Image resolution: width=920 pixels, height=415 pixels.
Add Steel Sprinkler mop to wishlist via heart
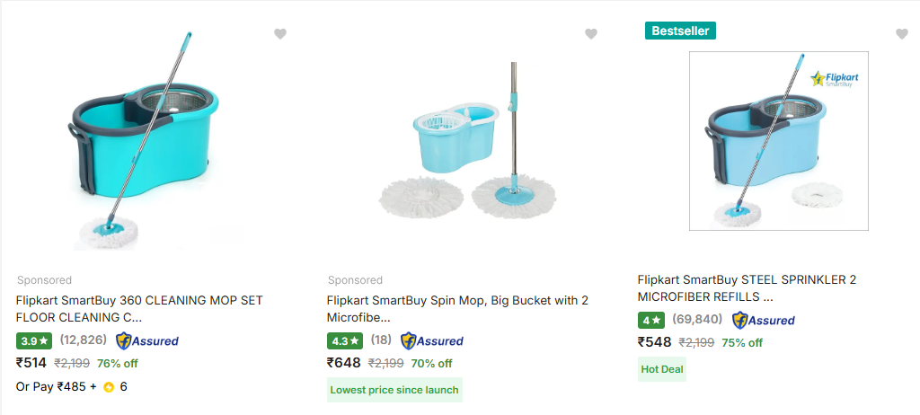click(x=902, y=34)
